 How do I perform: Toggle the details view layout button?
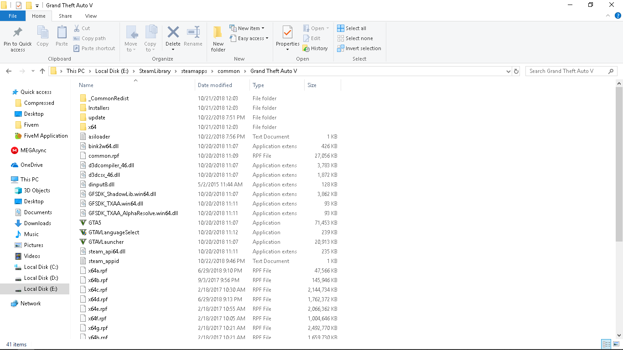coord(606,344)
